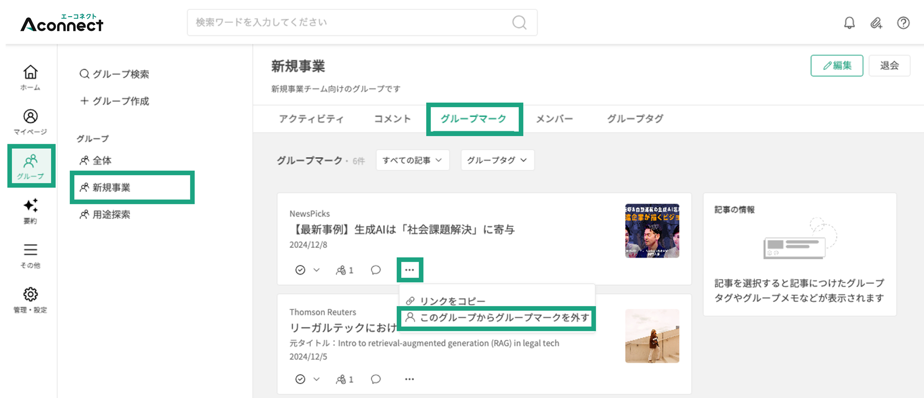Expand the グループタグ filter dropdown
924x398 pixels.
497,160
